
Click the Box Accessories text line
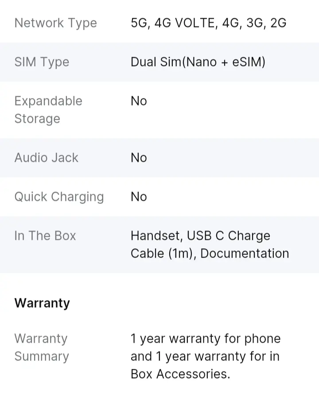point(180,374)
